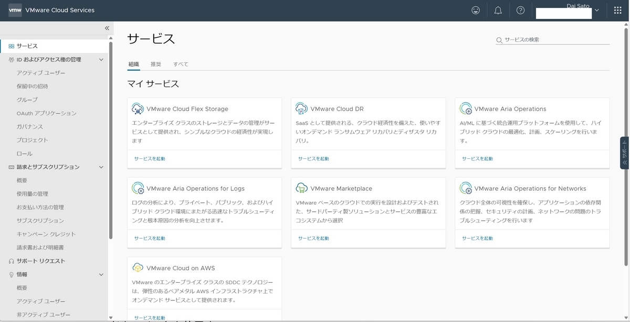Open お支払い方法の管理 in sidebar

40,207
